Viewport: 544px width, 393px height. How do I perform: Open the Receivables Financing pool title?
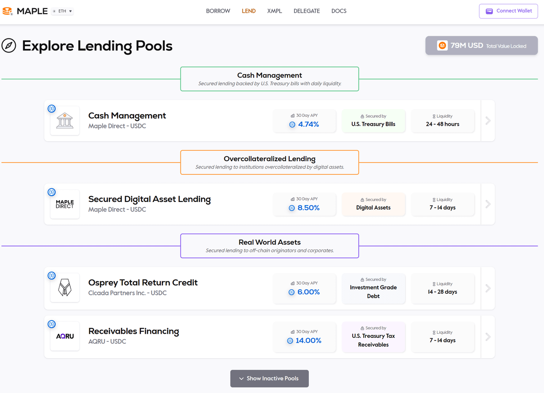pyautogui.click(x=134, y=331)
